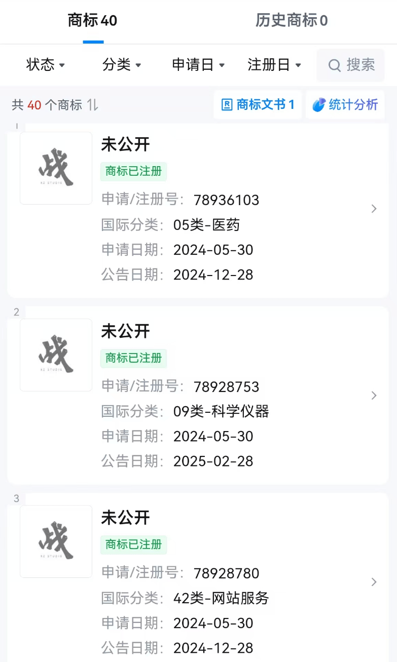Open the 申请日 date filter
Image resolution: width=397 pixels, height=662 pixels.
coord(198,65)
